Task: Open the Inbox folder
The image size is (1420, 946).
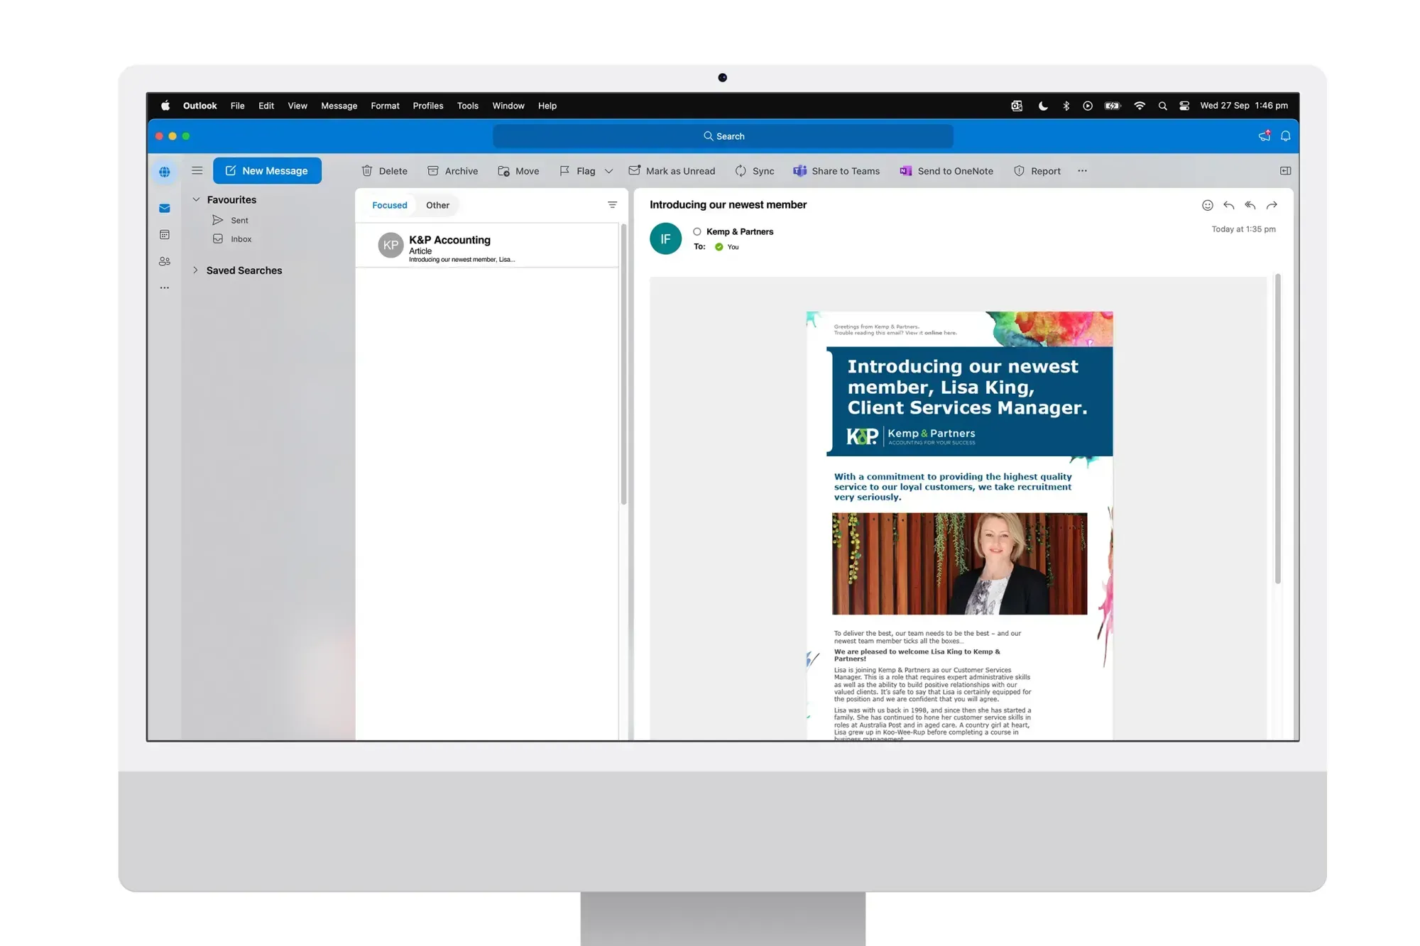Action: click(232, 239)
